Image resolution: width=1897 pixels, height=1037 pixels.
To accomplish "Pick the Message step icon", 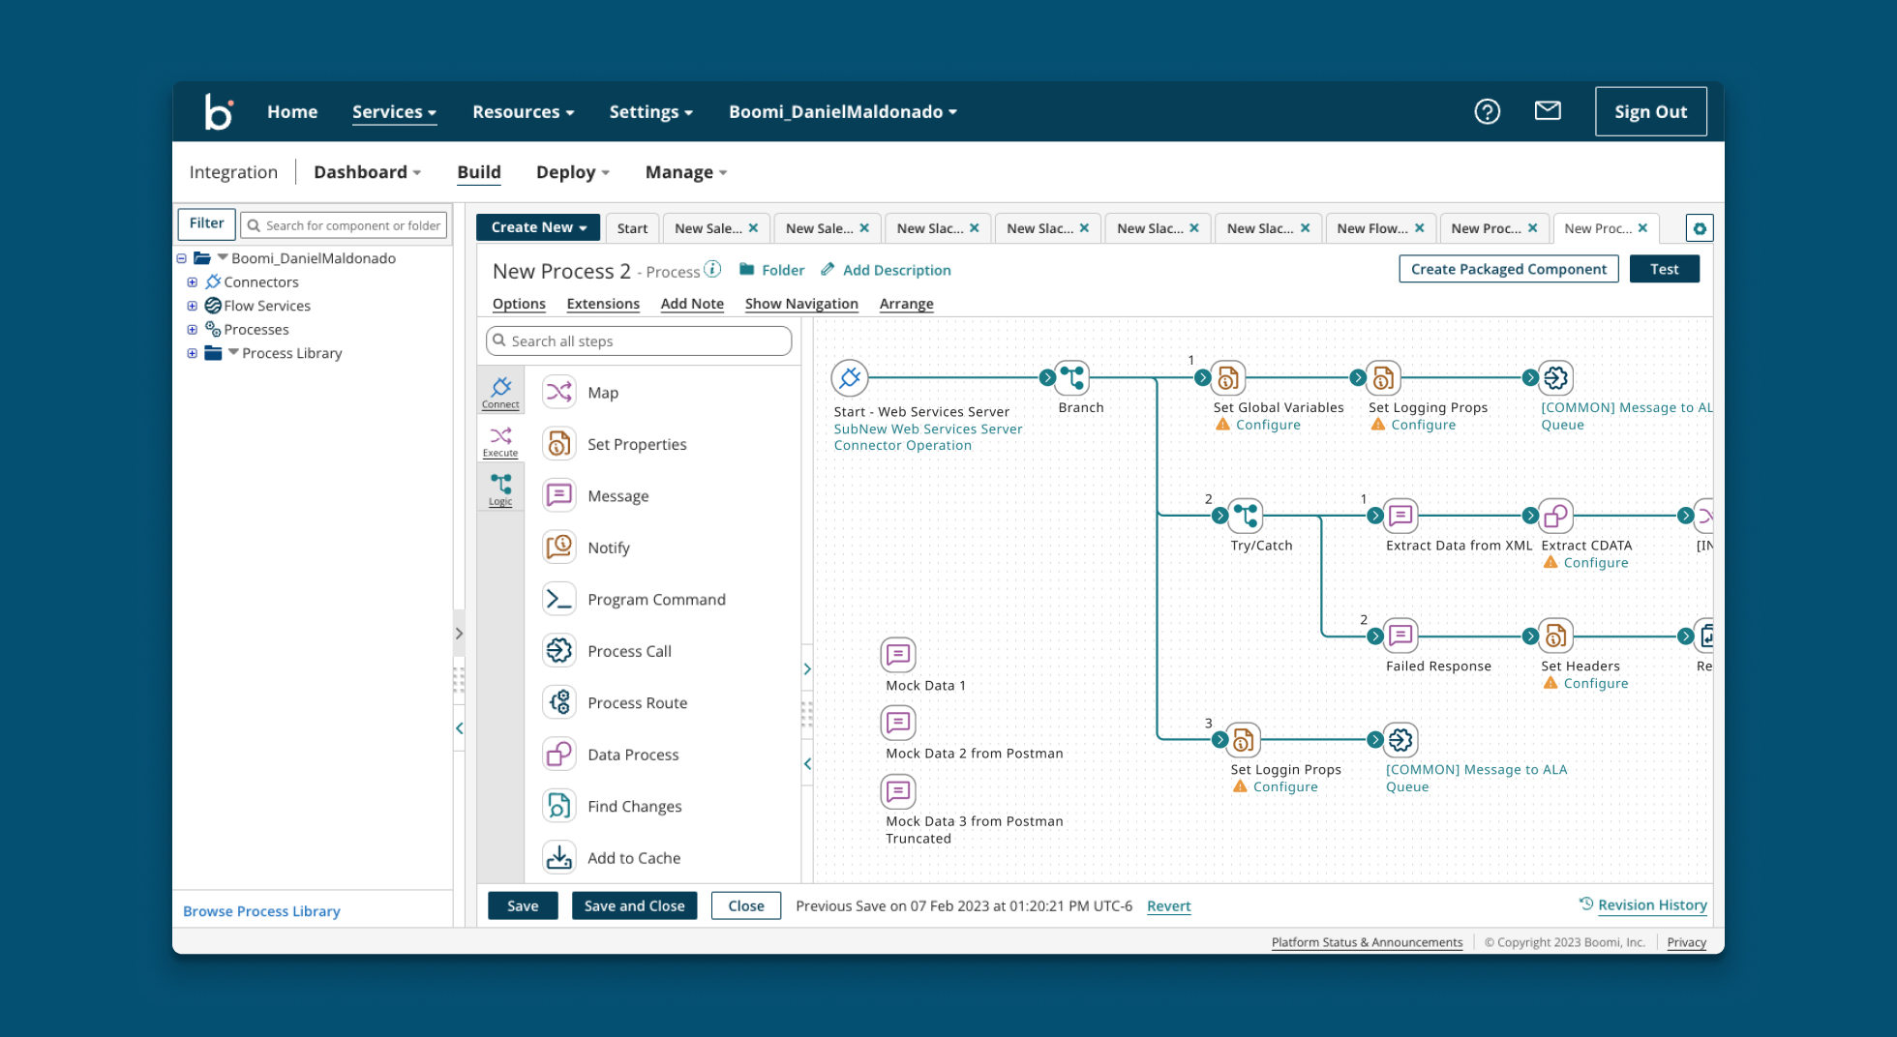I will coord(559,495).
